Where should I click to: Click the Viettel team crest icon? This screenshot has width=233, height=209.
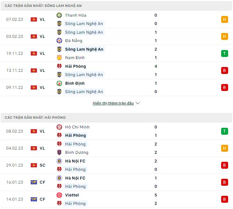[59, 195]
